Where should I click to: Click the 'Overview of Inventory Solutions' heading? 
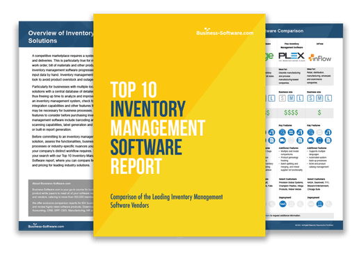pos(61,37)
